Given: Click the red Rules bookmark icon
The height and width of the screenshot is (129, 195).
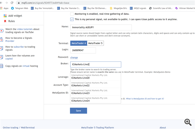Looking at the screenshot, I should pos(5,21).
